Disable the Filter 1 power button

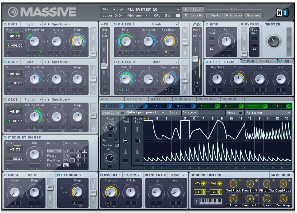pos(115,24)
